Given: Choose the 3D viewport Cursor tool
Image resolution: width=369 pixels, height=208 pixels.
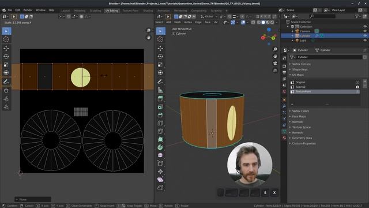Looking at the screenshot, I should click(160, 39).
